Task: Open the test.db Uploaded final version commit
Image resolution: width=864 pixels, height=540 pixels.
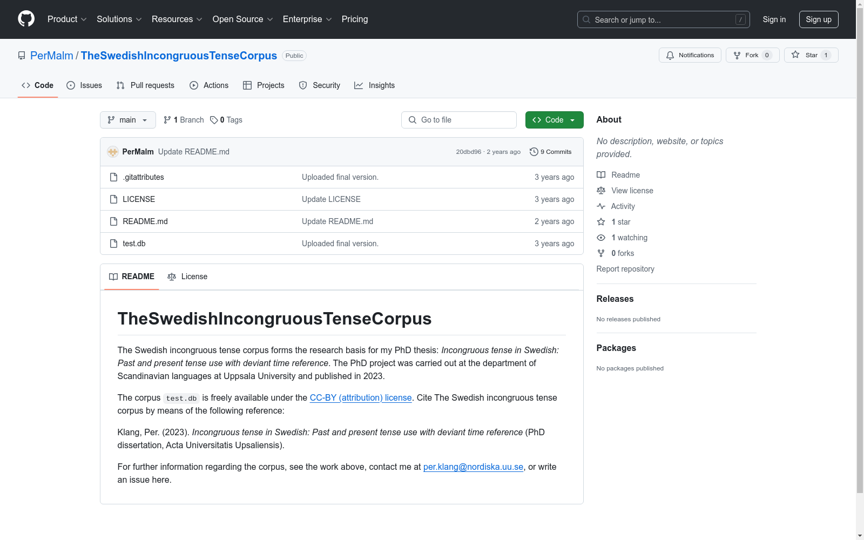Action: point(340,244)
